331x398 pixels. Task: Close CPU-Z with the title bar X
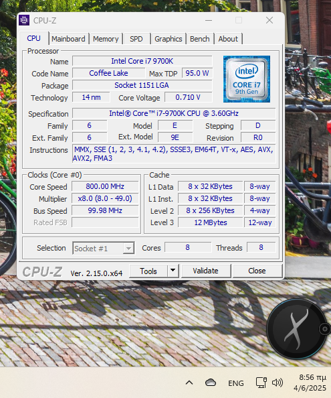pyautogui.click(x=269, y=20)
